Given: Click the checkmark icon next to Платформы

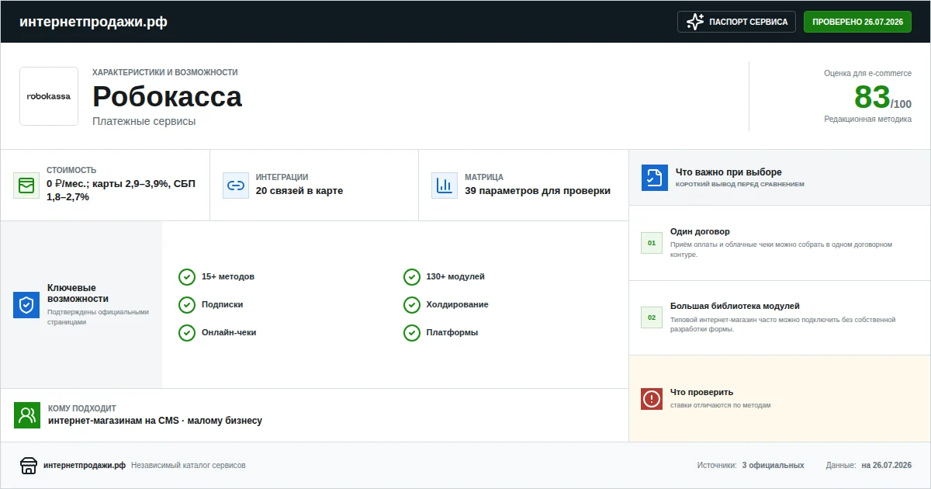Looking at the screenshot, I should click(412, 333).
